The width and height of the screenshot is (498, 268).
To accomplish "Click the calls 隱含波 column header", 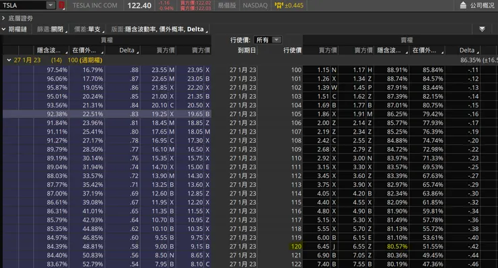I will (51, 50).
